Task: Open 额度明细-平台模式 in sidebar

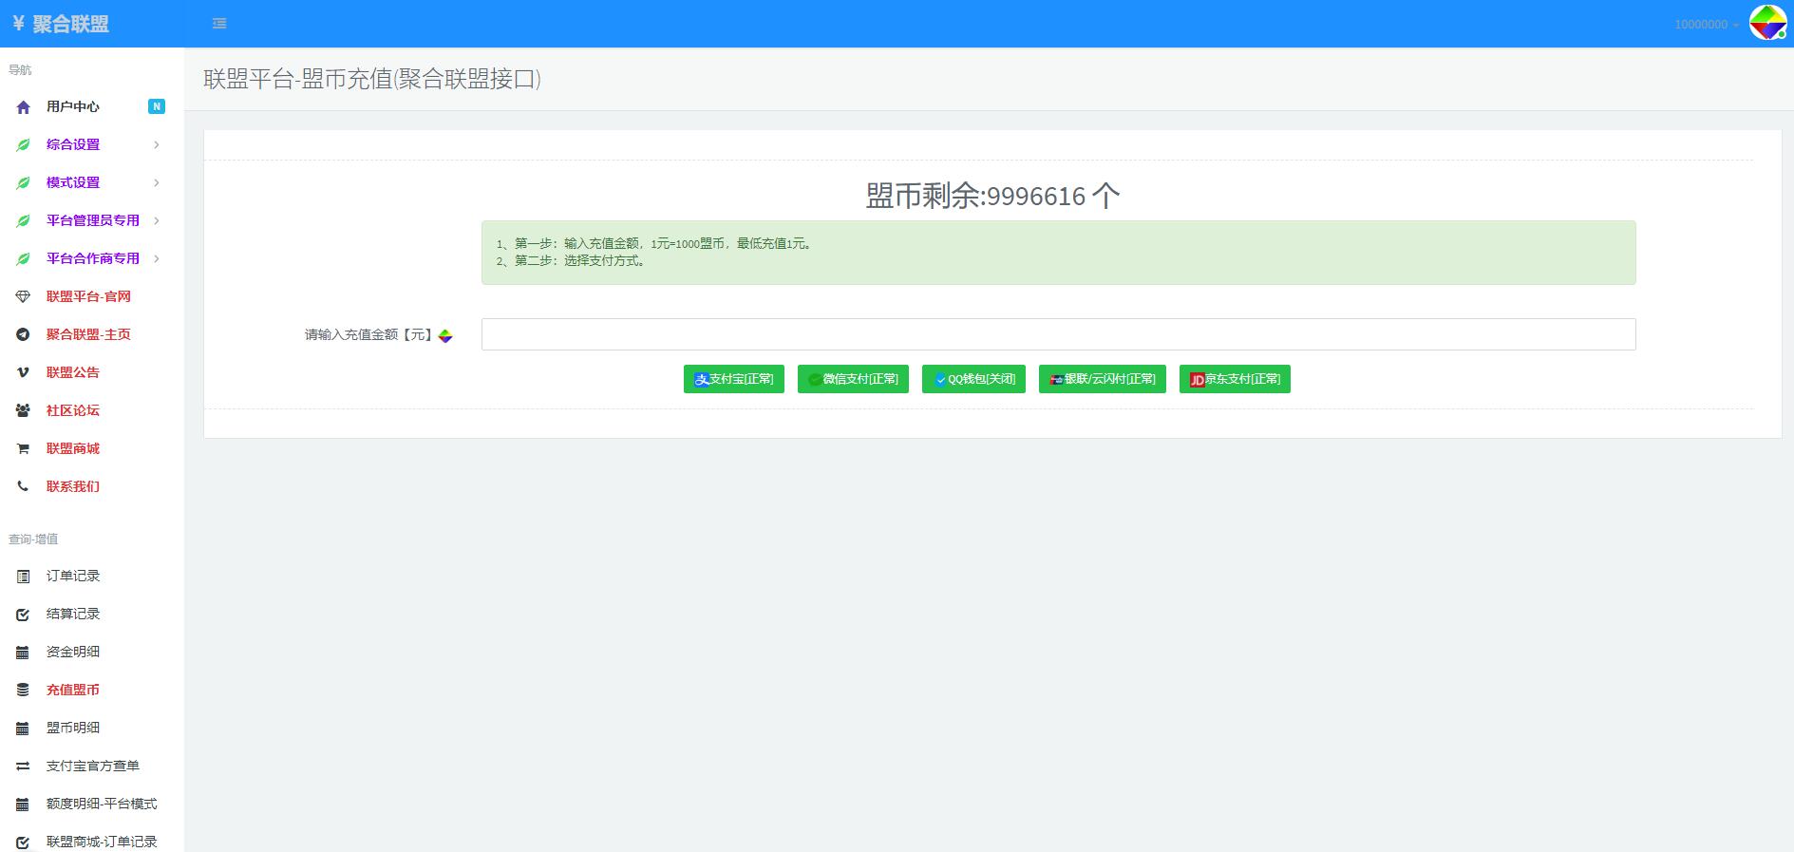Action: 102,804
